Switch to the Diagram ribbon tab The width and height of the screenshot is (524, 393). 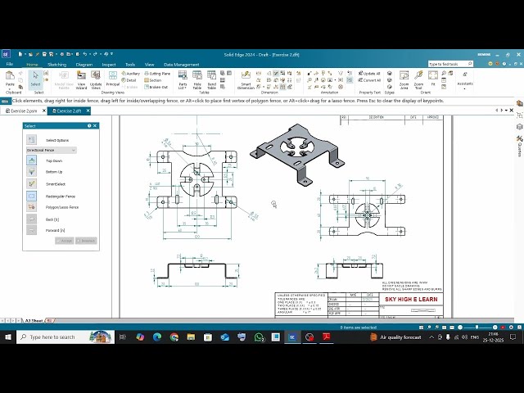(x=84, y=65)
